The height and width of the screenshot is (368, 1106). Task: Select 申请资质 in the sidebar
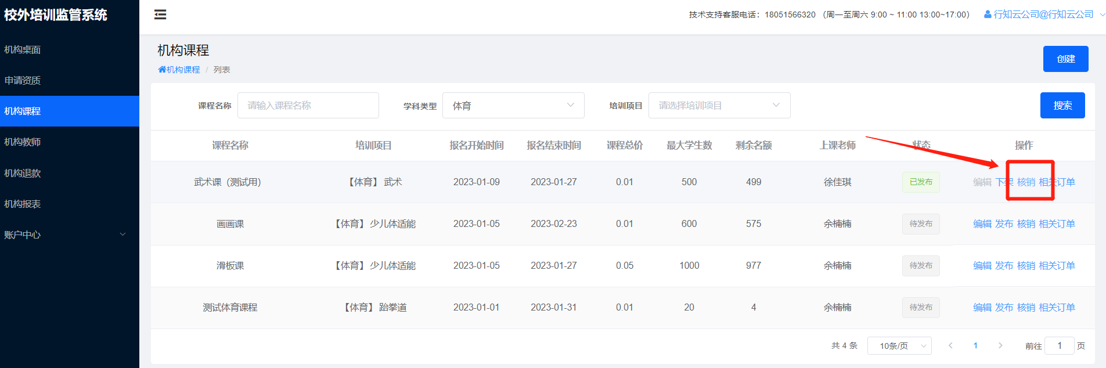[23, 81]
